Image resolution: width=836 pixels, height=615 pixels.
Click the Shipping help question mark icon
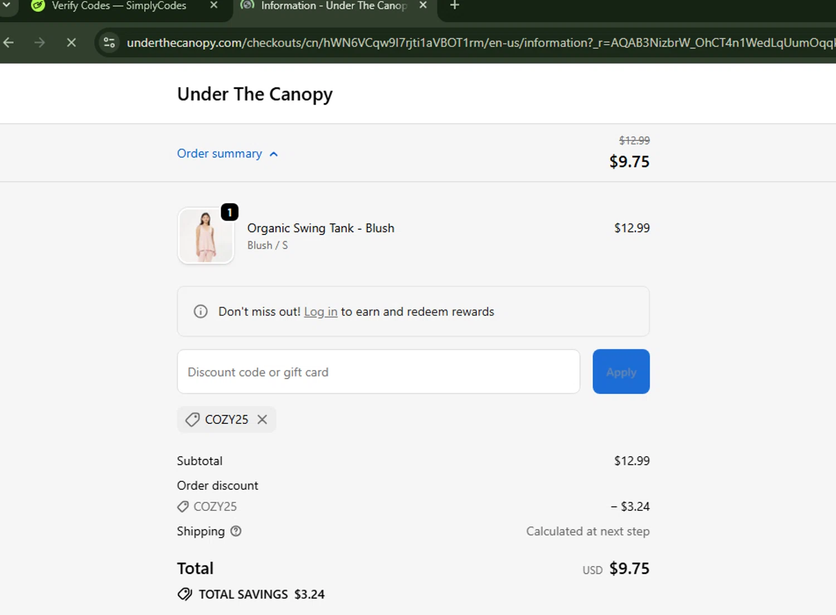tap(236, 531)
